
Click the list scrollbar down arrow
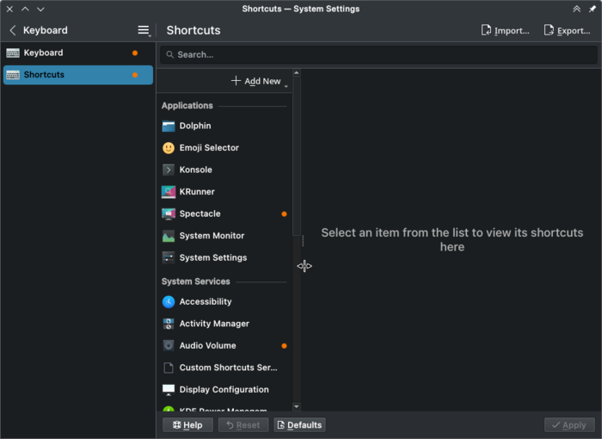coord(297,406)
